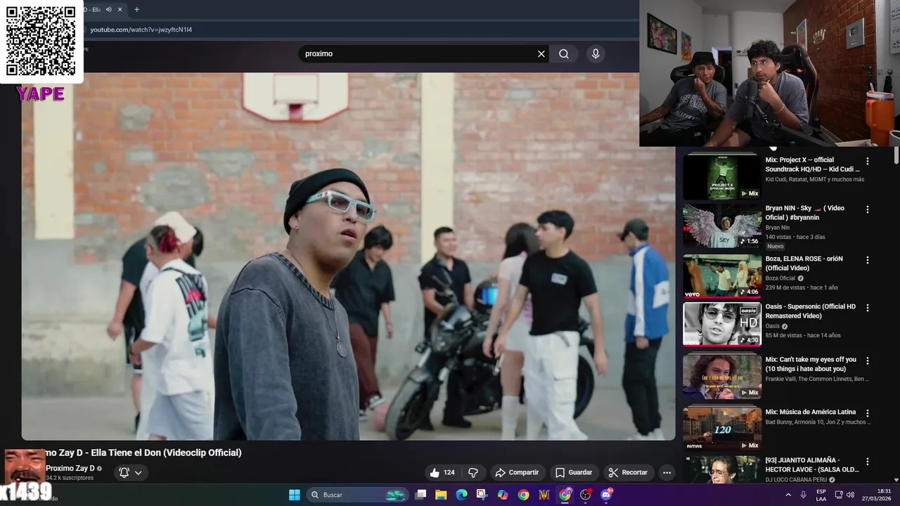Start voice search with the microphone
Viewport: 900px width, 506px height.
pos(596,53)
